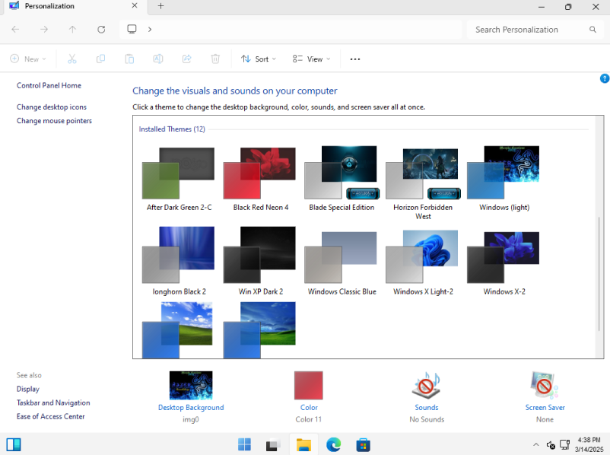Click the search magnifier icon

[593, 30]
